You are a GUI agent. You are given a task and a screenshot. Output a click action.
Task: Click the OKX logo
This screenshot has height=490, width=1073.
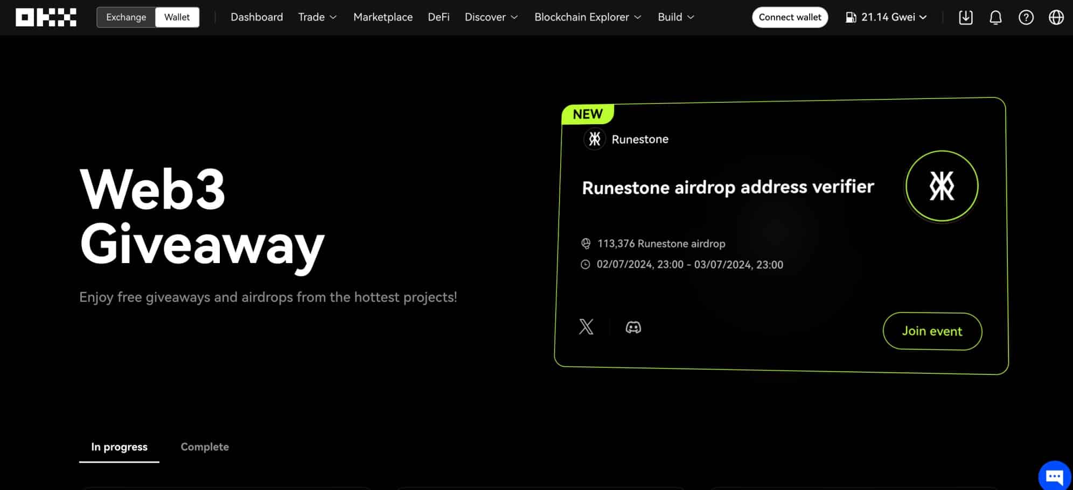click(46, 17)
